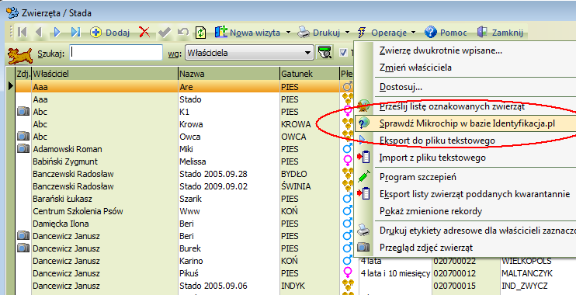Viewport: 576px width, 295px height.
Task: Open Przegląd zdjęć zwierząt
Action: [x=426, y=248]
